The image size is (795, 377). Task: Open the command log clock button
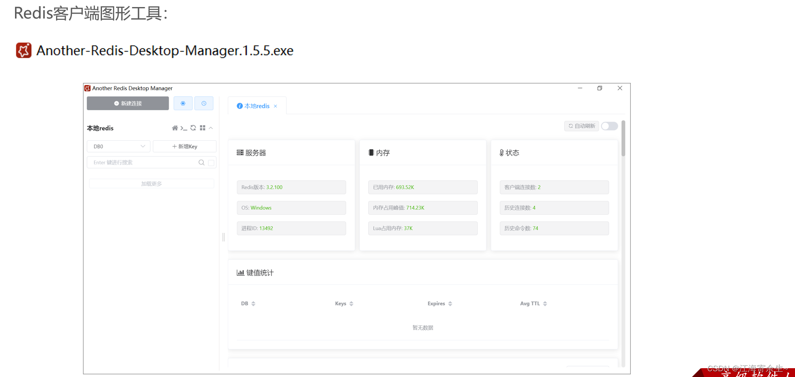point(204,103)
